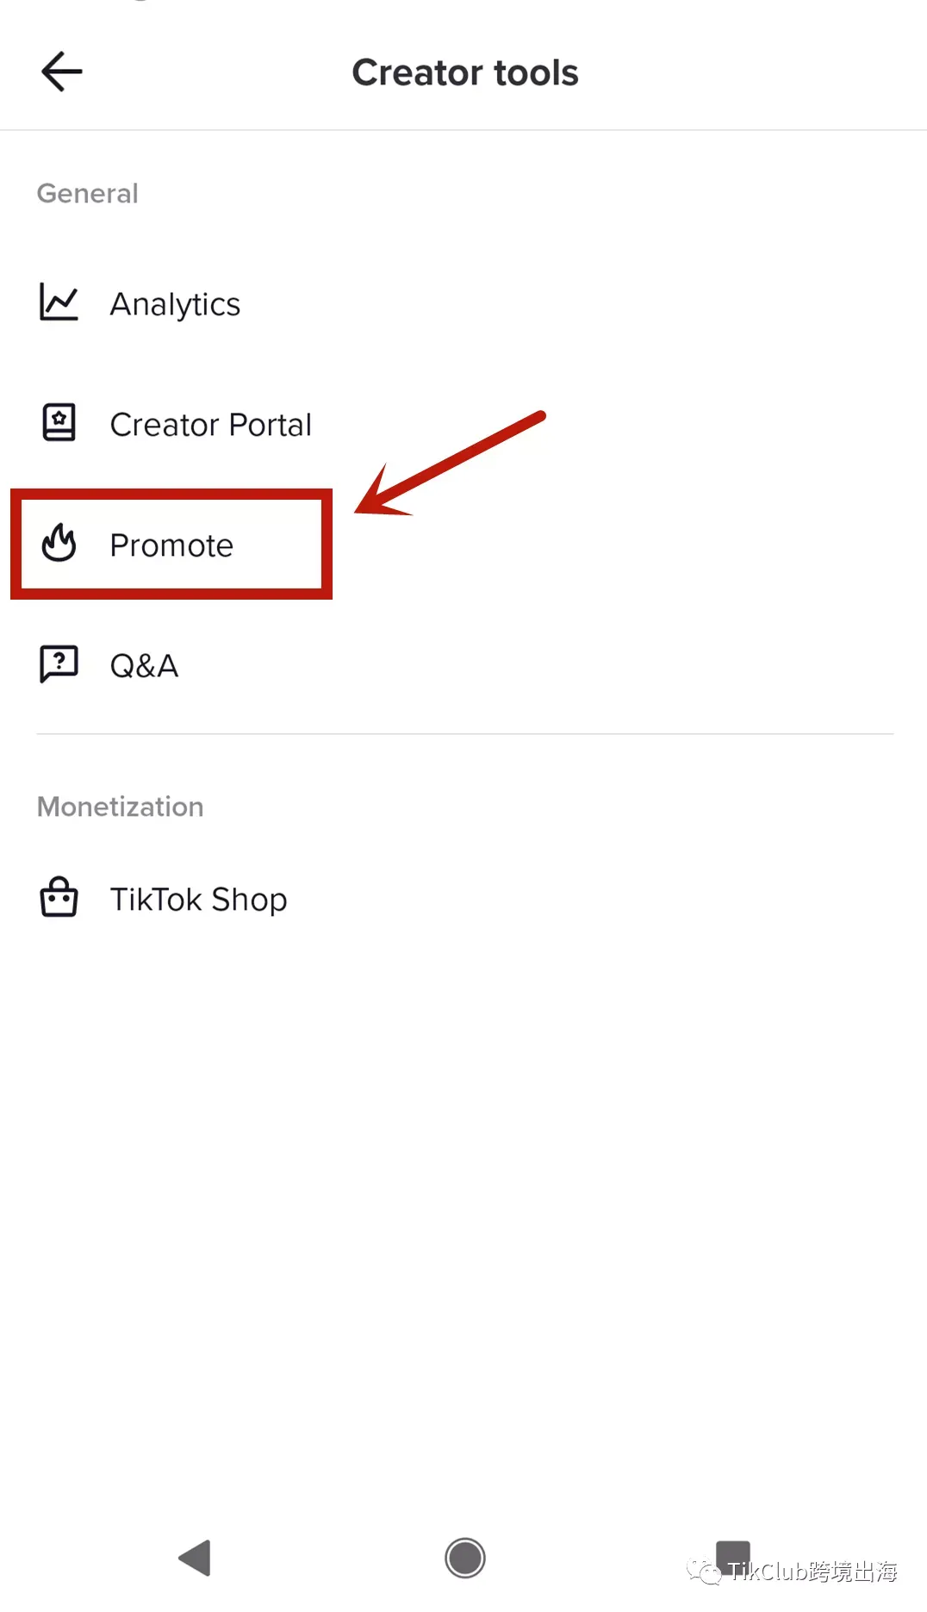Open the Analytics chart icon
This screenshot has width=927, height=1612.
coord(59,302)
